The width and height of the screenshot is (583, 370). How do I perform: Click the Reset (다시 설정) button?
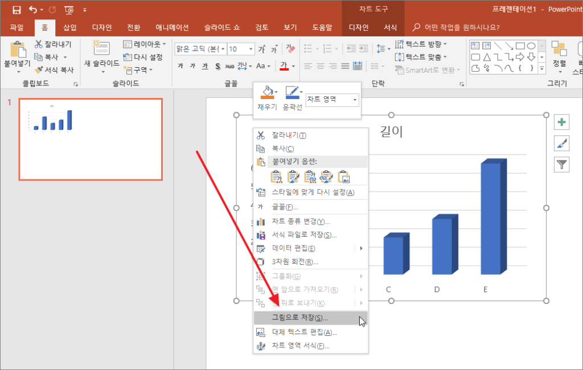pyautogui.click(x=143, y=57)
